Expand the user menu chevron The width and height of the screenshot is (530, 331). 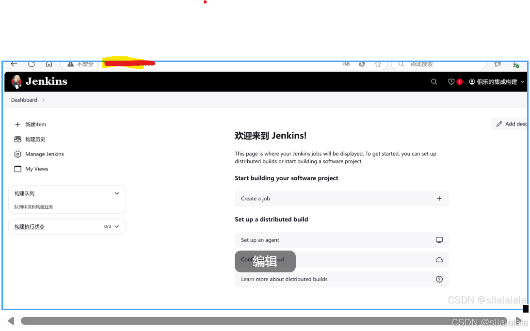pos(523,82)
